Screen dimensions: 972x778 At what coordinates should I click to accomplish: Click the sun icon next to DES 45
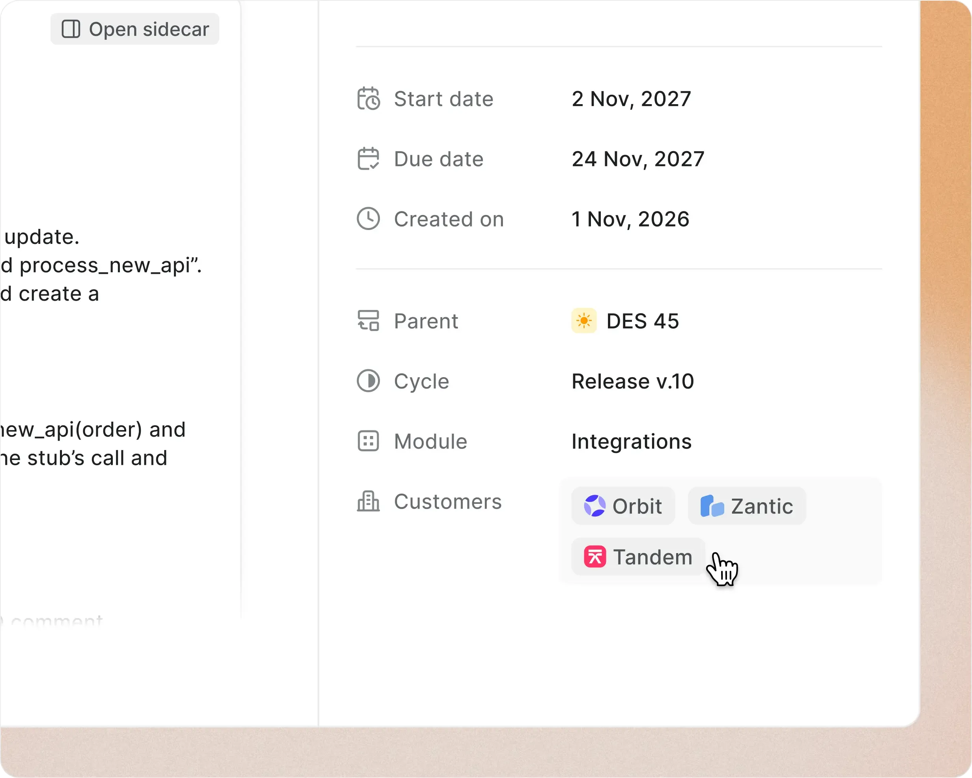(x=584, y=321)
